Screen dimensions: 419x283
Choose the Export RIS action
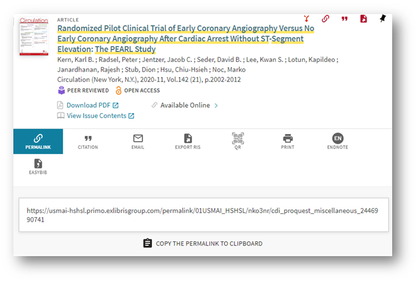(188, 141)
